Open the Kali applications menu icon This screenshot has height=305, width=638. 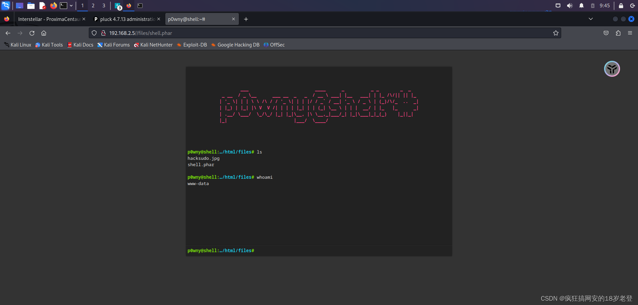tap(6, 6)
